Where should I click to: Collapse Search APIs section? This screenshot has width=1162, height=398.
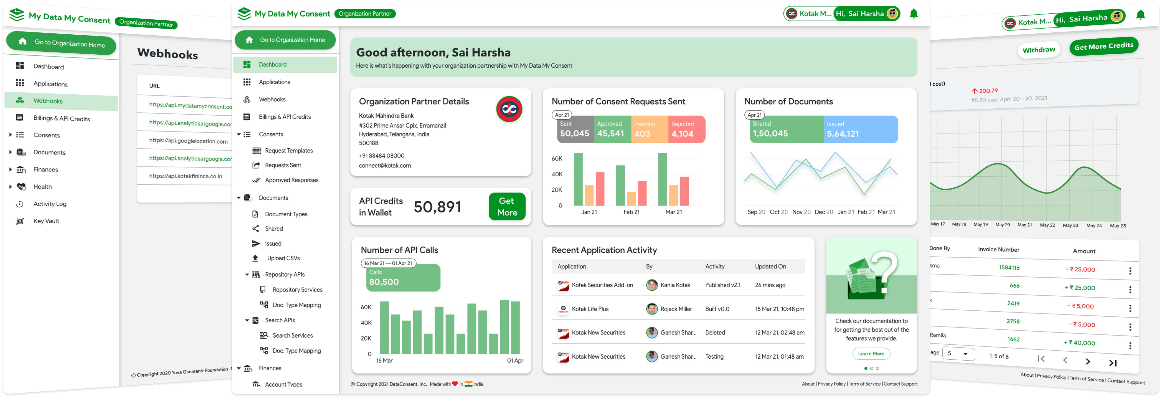click(x=247, y=320)
